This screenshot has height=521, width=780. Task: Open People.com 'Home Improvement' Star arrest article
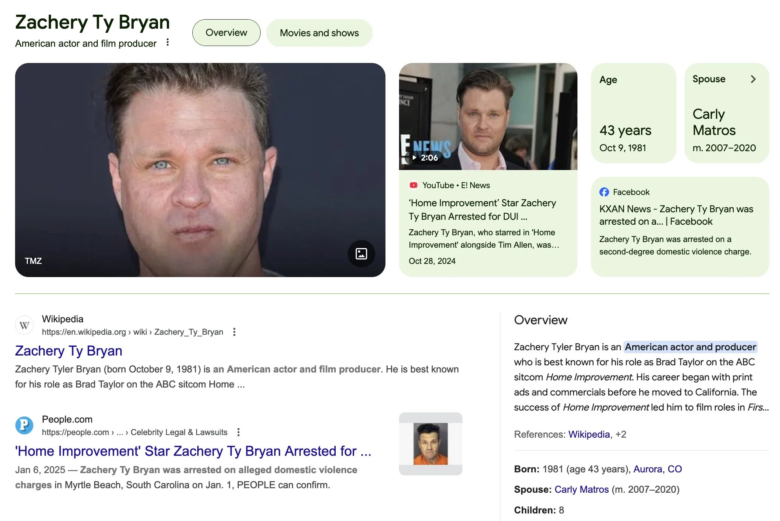pos(193,451)
